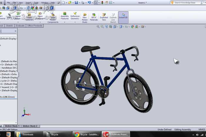Open Bicycle window in taskbar
Image resolution: width=206 pixels, height=137 pixels.
tap(57, 134)
